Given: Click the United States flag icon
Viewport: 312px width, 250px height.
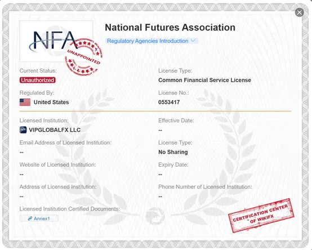Looking at the screenshot, I should point(25,102).
